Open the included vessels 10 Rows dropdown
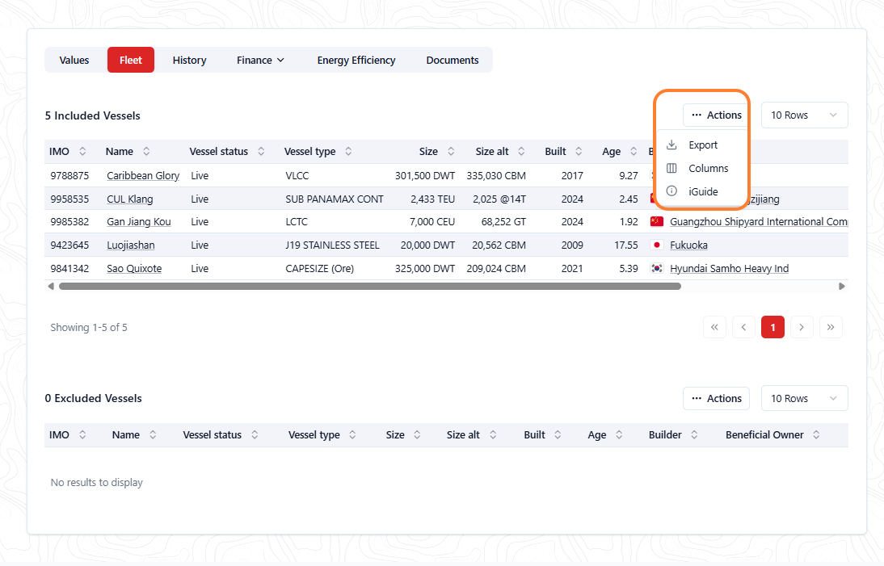The height and width of the screenshot is (566, 884). pyautogui.click(x=805, y=115)
